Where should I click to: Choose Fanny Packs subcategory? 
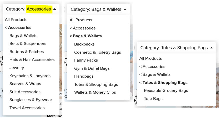pyautogui.click(x=86, y=60)
